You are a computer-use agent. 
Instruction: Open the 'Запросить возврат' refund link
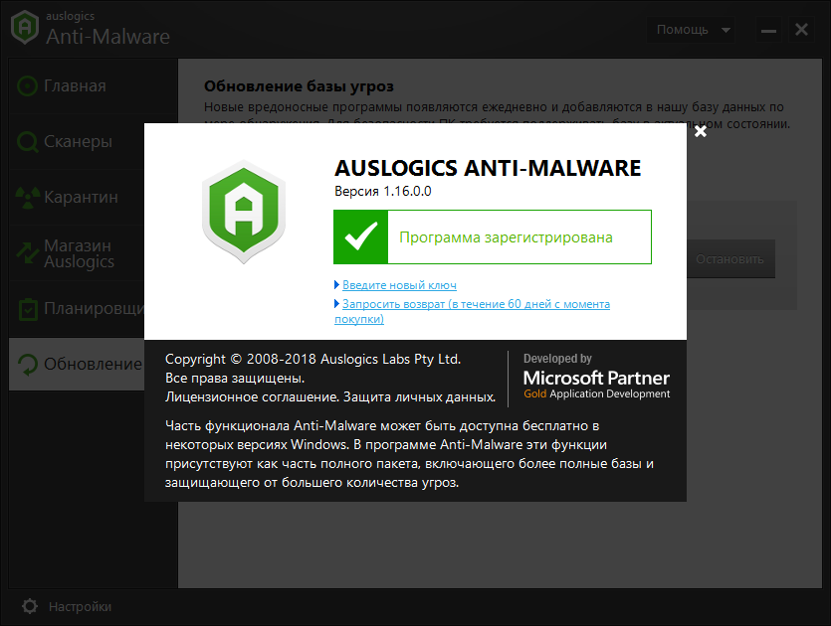click(472, 311)
